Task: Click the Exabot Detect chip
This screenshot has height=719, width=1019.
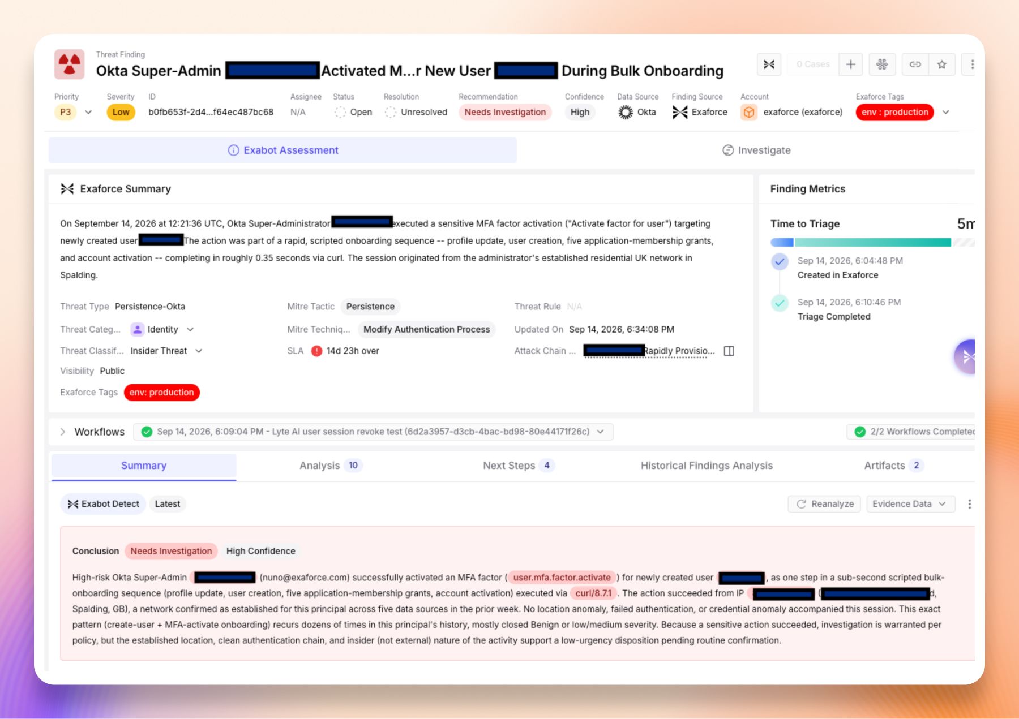Action: coord(103,504)
